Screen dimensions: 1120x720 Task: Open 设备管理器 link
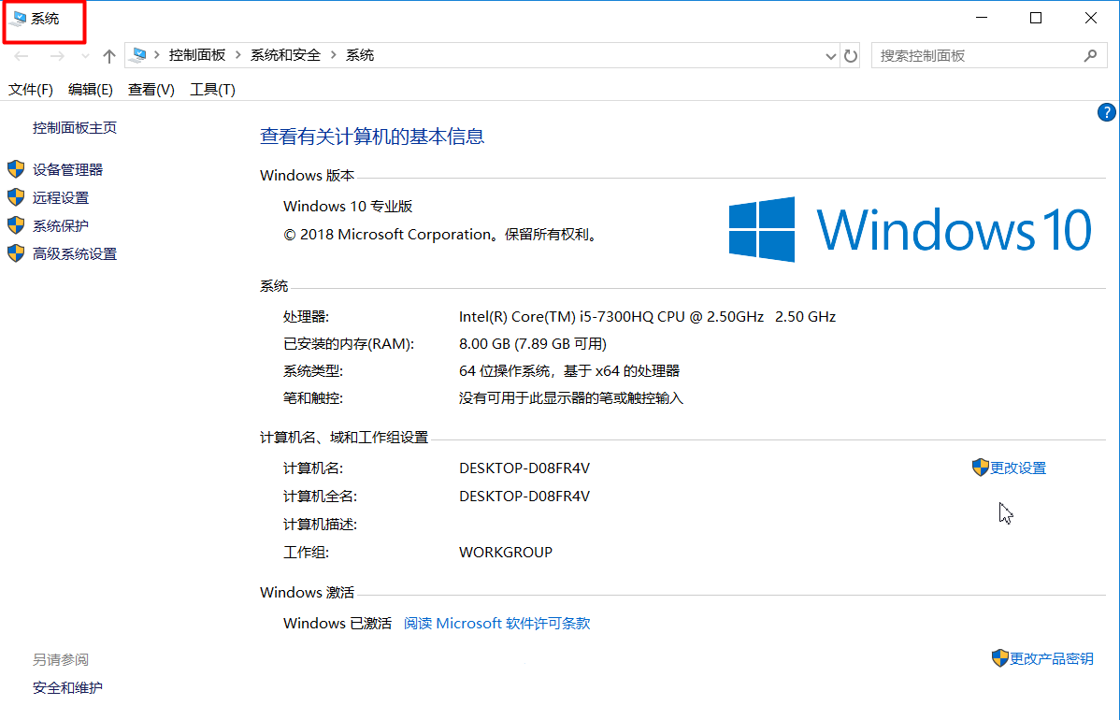(68, 169)
